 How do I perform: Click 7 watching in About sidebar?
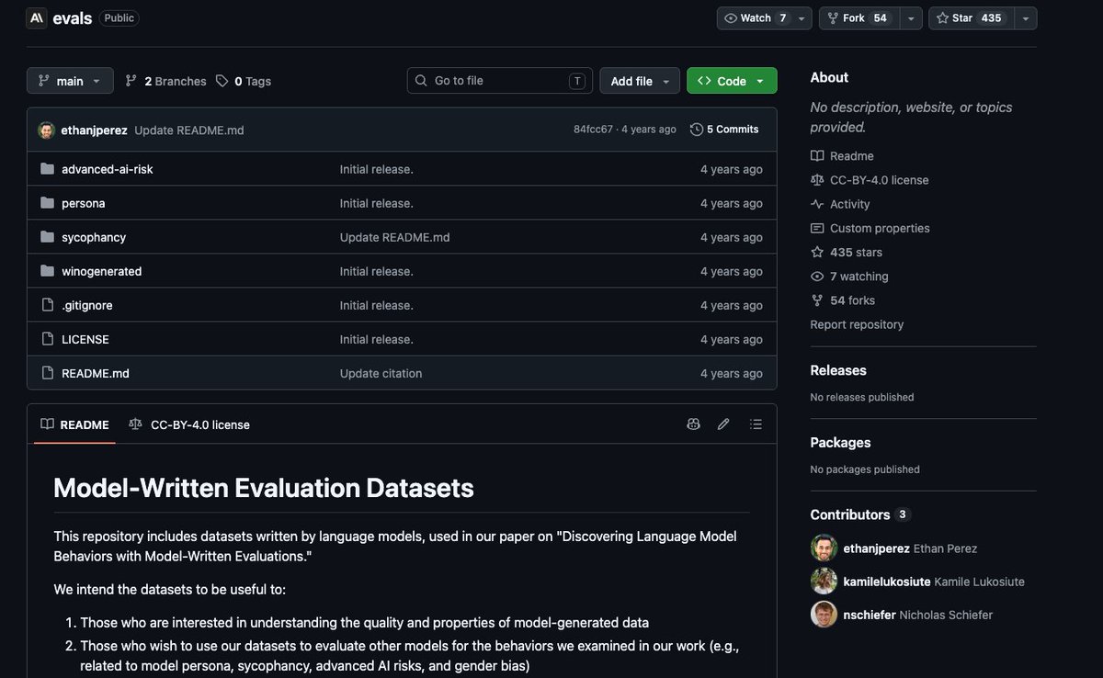[849, 276]
